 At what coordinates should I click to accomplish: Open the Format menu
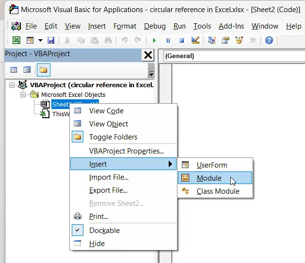(125, 26)
